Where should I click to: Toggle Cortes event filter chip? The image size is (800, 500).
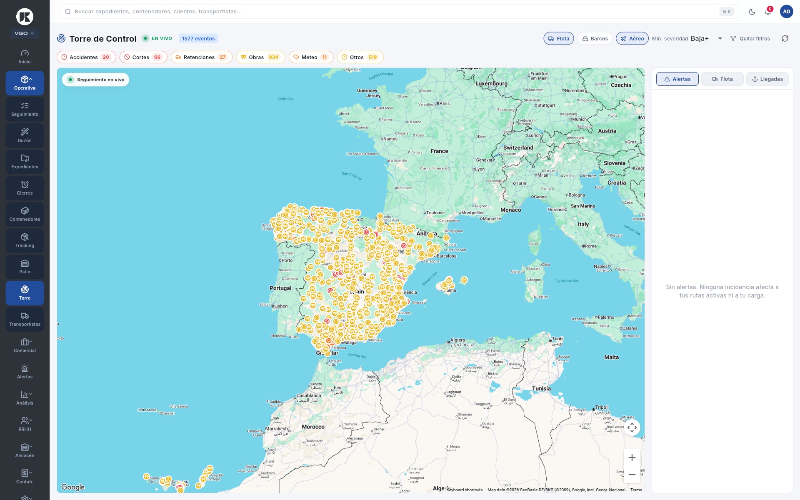(x=143, y=57)
